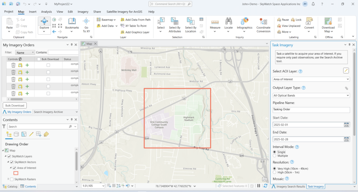The width and height of the screenshot is (358, 192).
Task: Click Start Date calendar icon
Action: click(x=346, y=125)
